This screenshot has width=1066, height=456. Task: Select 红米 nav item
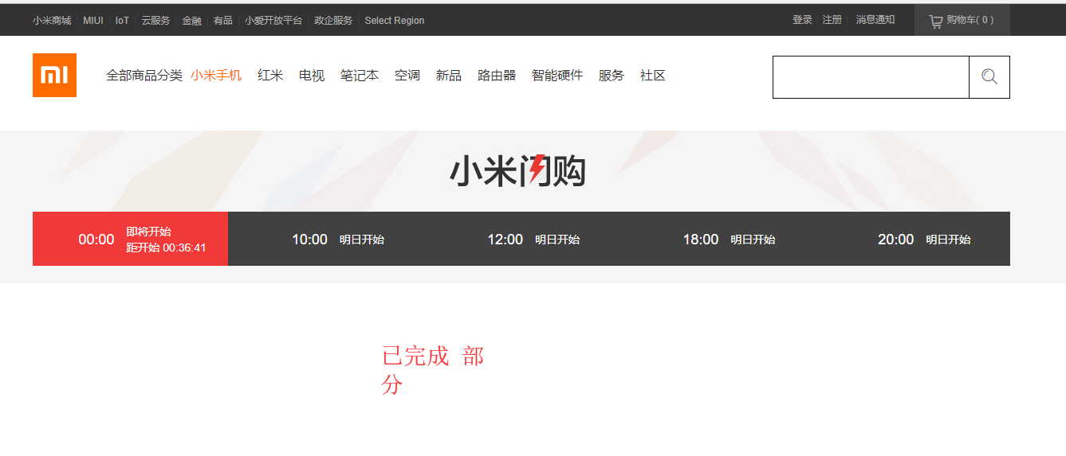[x=270, y=76]
